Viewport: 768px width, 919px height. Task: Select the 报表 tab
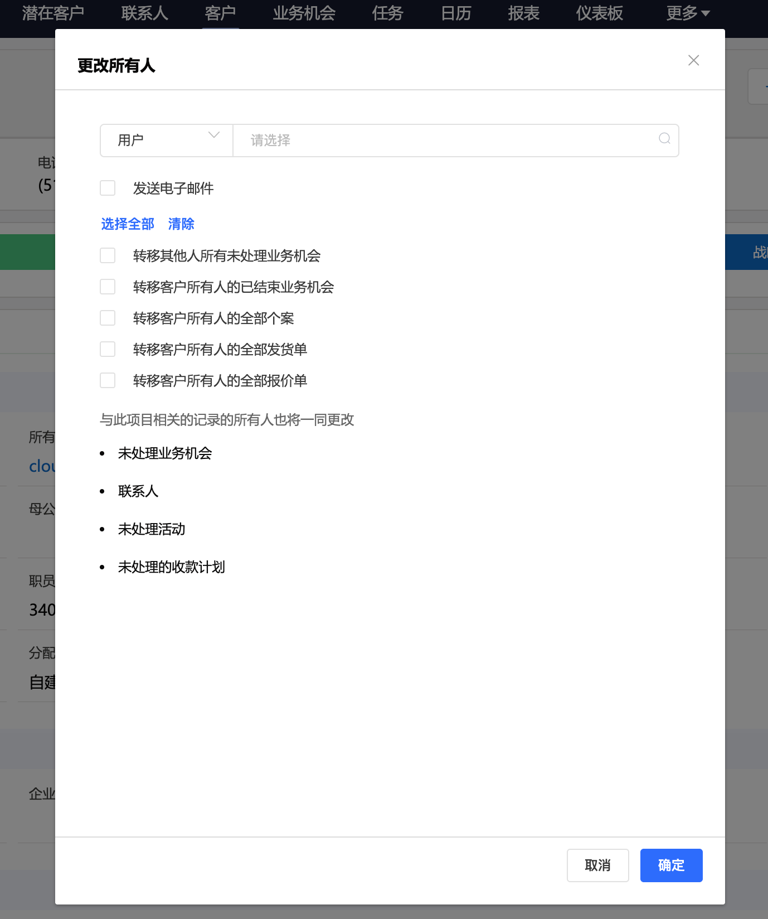523,13
